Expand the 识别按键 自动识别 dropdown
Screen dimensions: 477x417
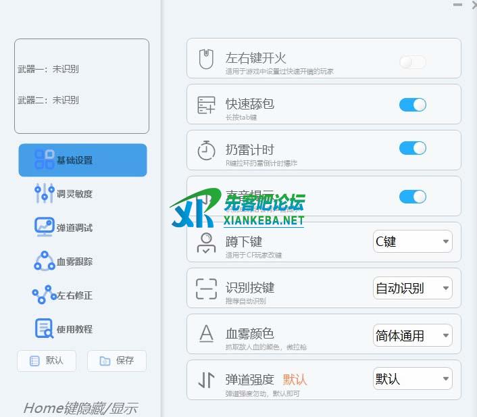tap(412, 289)
